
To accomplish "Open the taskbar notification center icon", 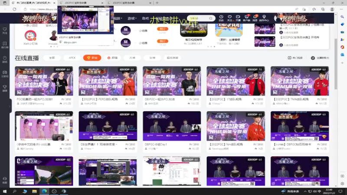I will [x=341, y=191].
